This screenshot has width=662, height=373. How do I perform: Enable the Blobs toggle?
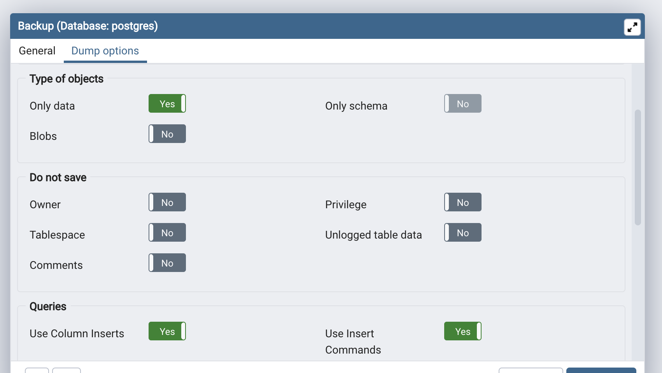167,134
